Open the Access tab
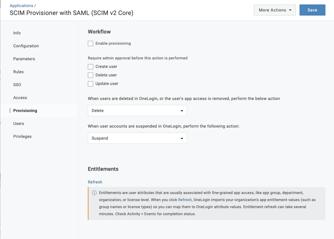Screen dimensions: 334x239 pos(20,98)
